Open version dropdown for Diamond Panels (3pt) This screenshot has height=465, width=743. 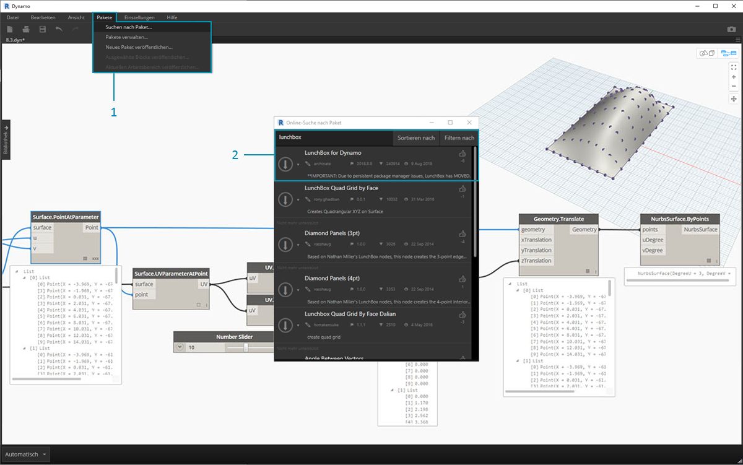(x=298, y=245)
